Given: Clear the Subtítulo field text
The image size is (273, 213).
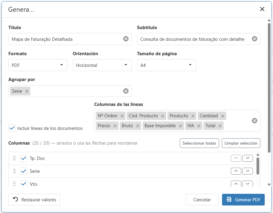Looking at the screenshot, I should click(254, 39).
